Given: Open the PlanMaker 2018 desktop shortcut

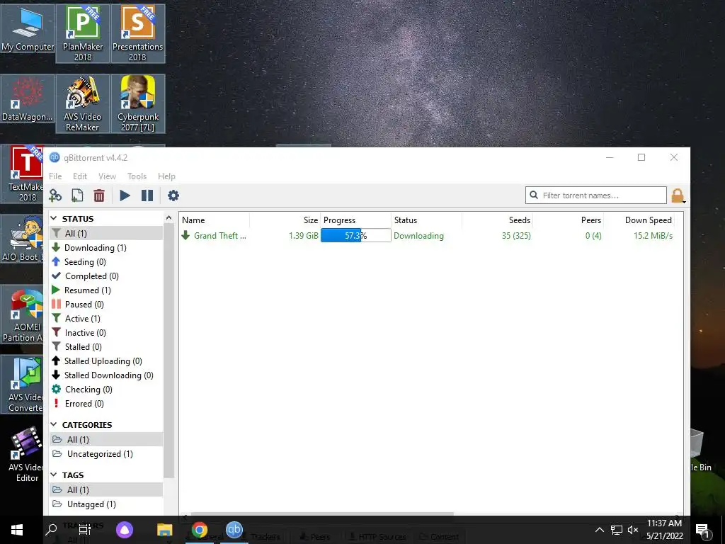Looking at the screenshot, I should (83, 34).
